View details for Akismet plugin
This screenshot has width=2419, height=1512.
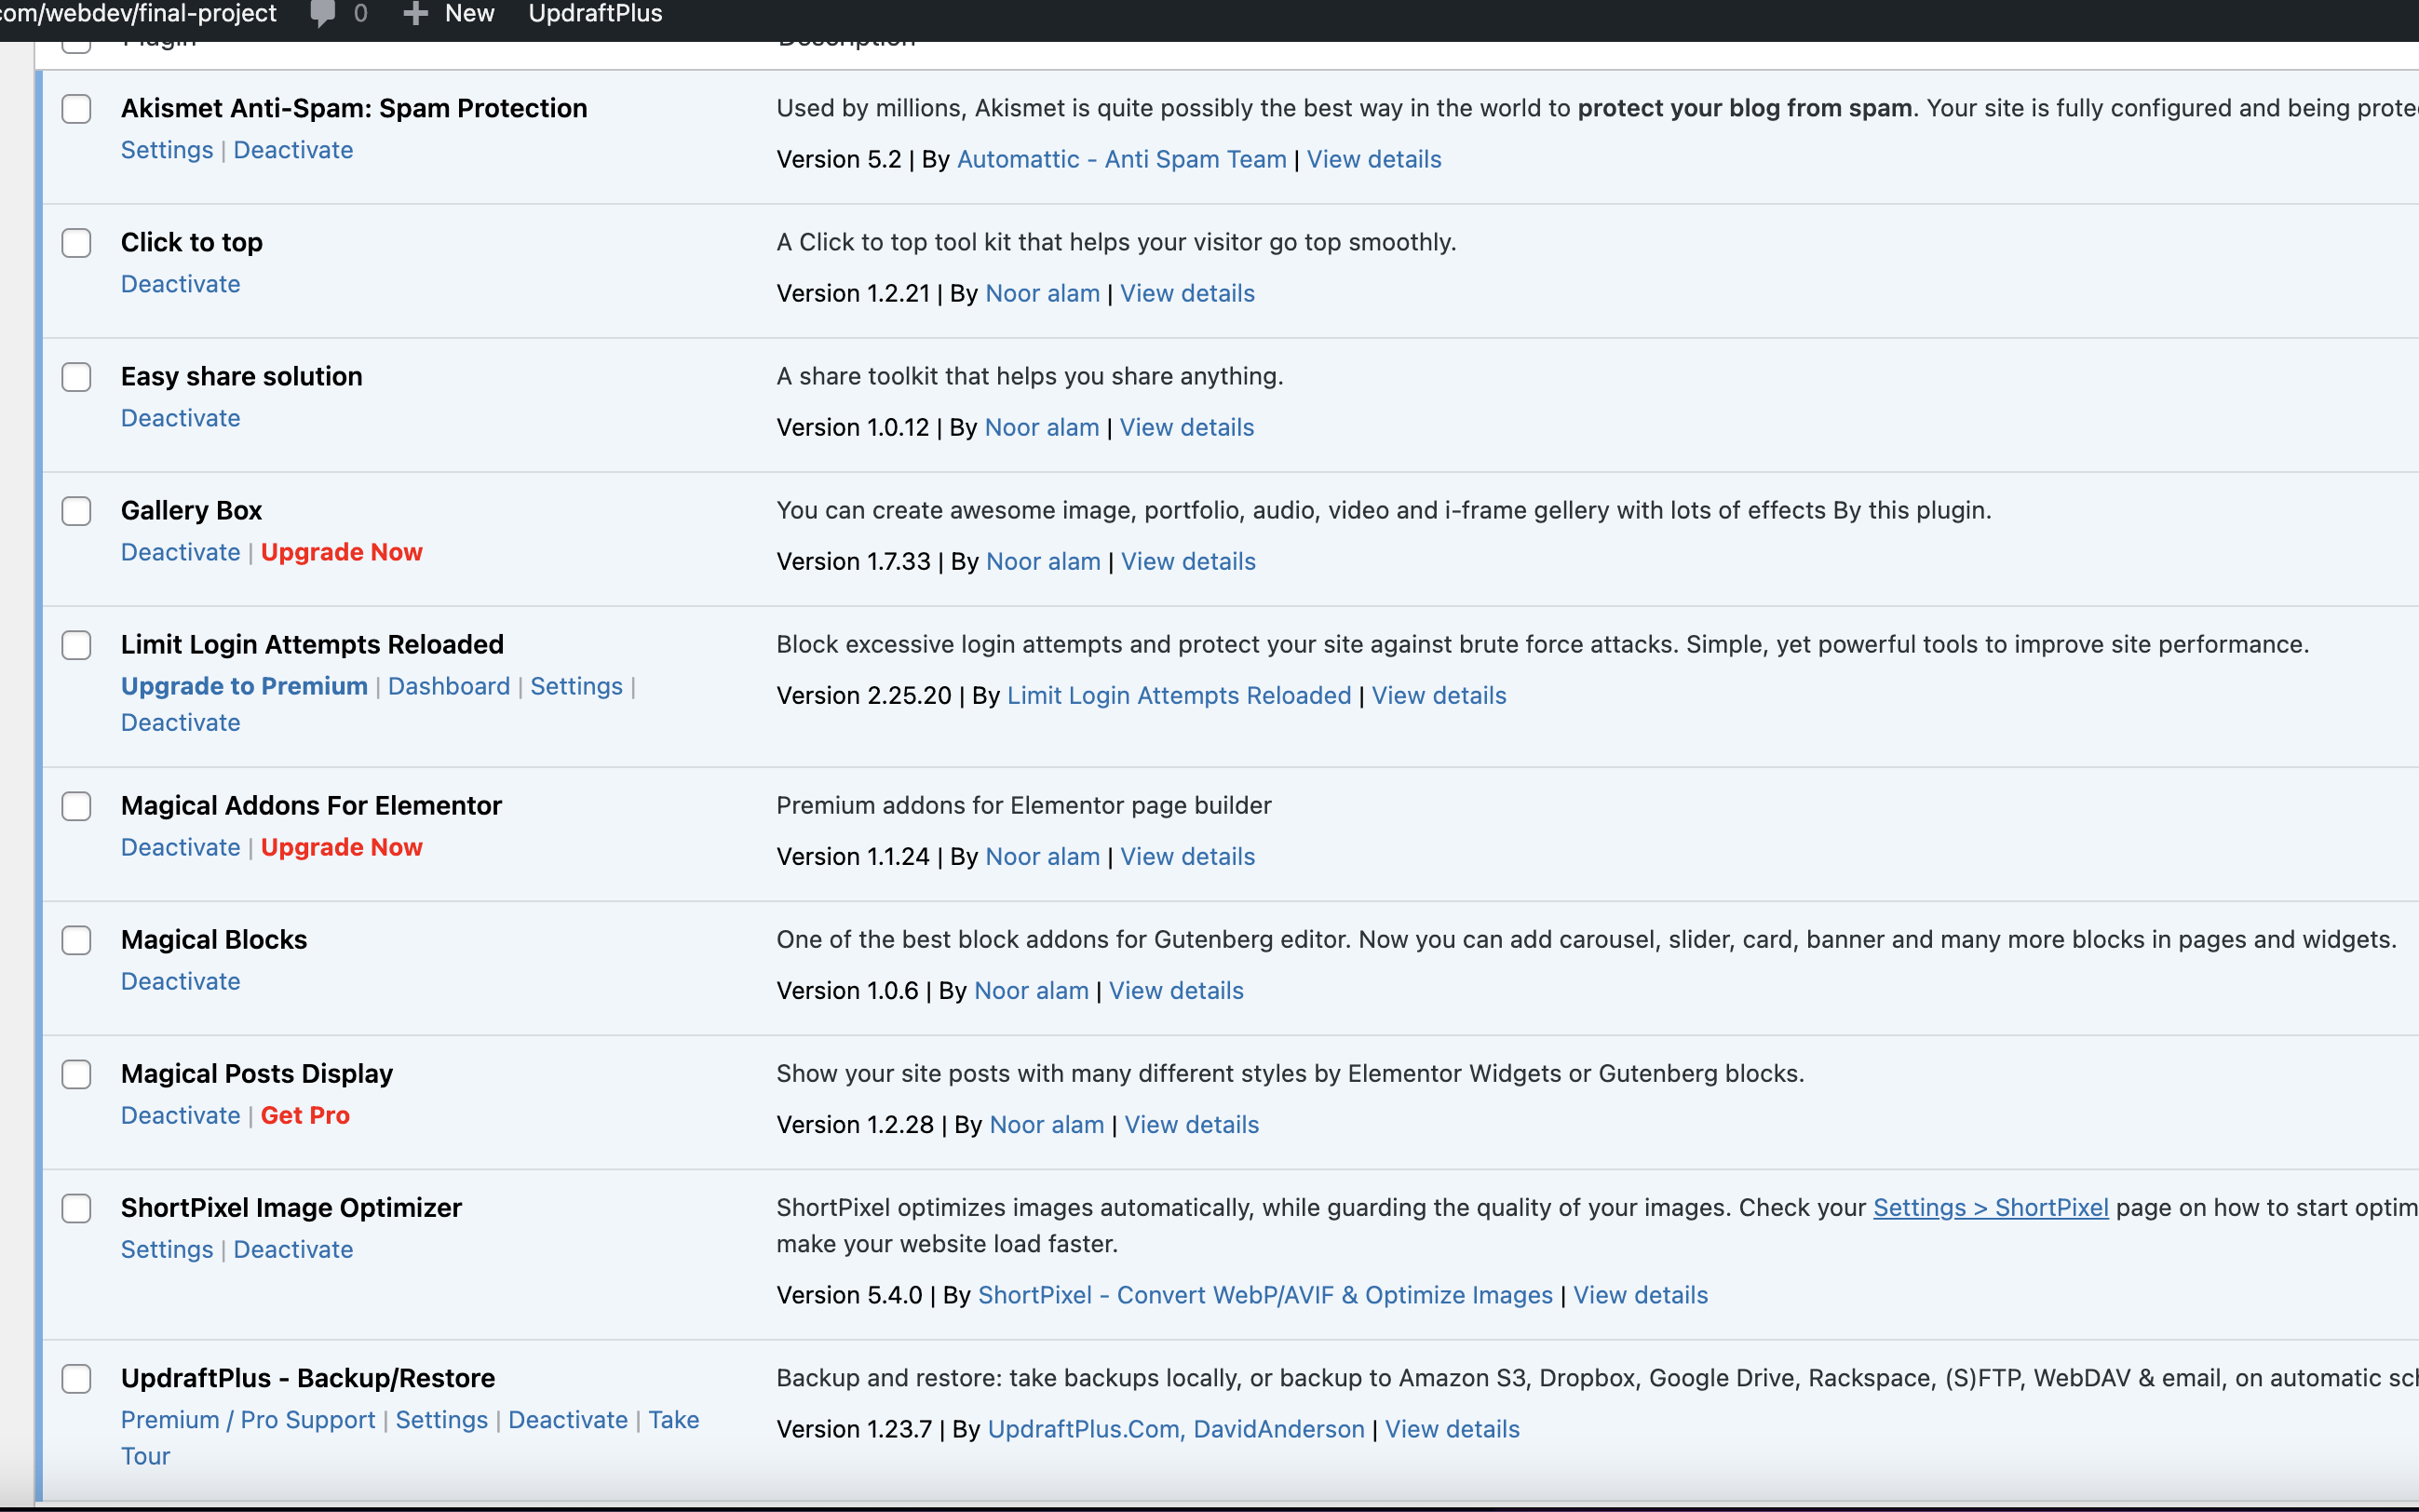[x=1374, y=159]
